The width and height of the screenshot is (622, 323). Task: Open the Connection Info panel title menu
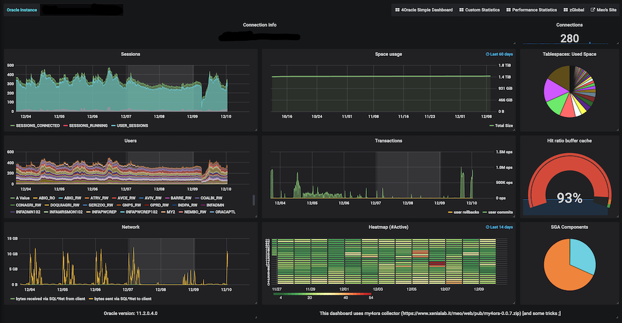click(x=259, y=25)
